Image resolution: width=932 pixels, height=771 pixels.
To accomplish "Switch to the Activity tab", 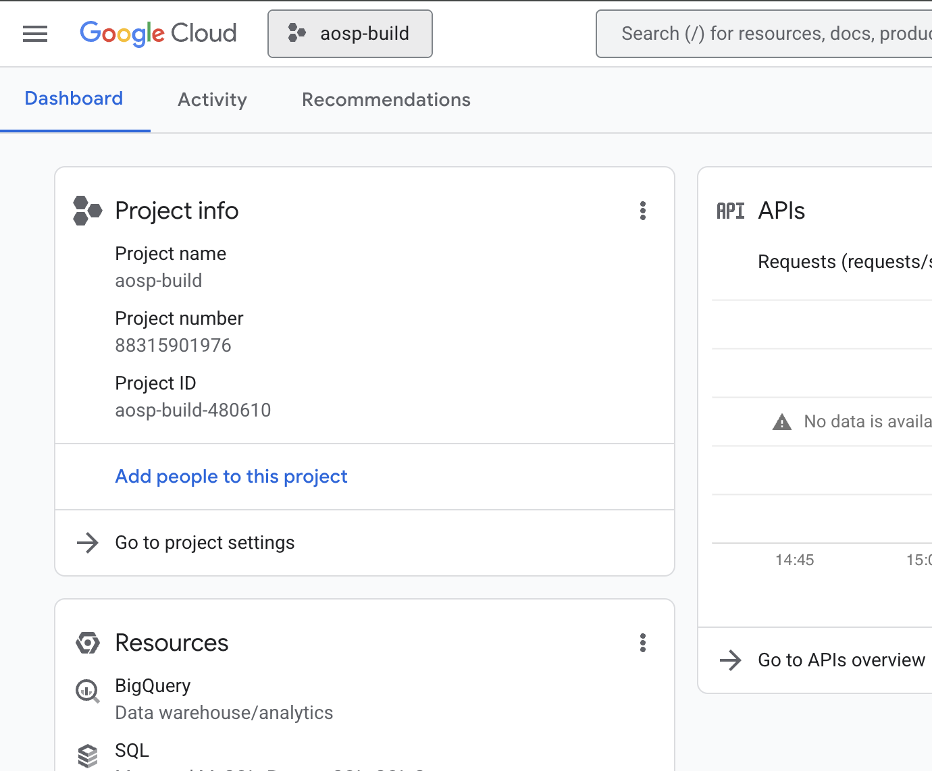I will pos(212,99).
